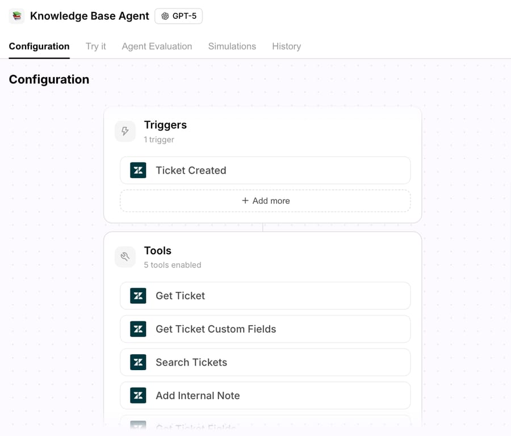Click the OpenAI logo in GPT-5 badge
The height and width of the screenshot is (436, 511).
165,16
